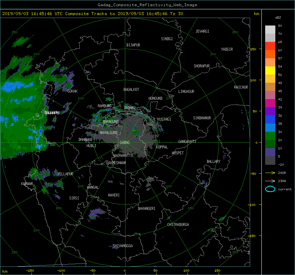Click the YADGIR city label
Viewport: 295px width, 275px height.
pyautogui.click(x=227, y=49)
